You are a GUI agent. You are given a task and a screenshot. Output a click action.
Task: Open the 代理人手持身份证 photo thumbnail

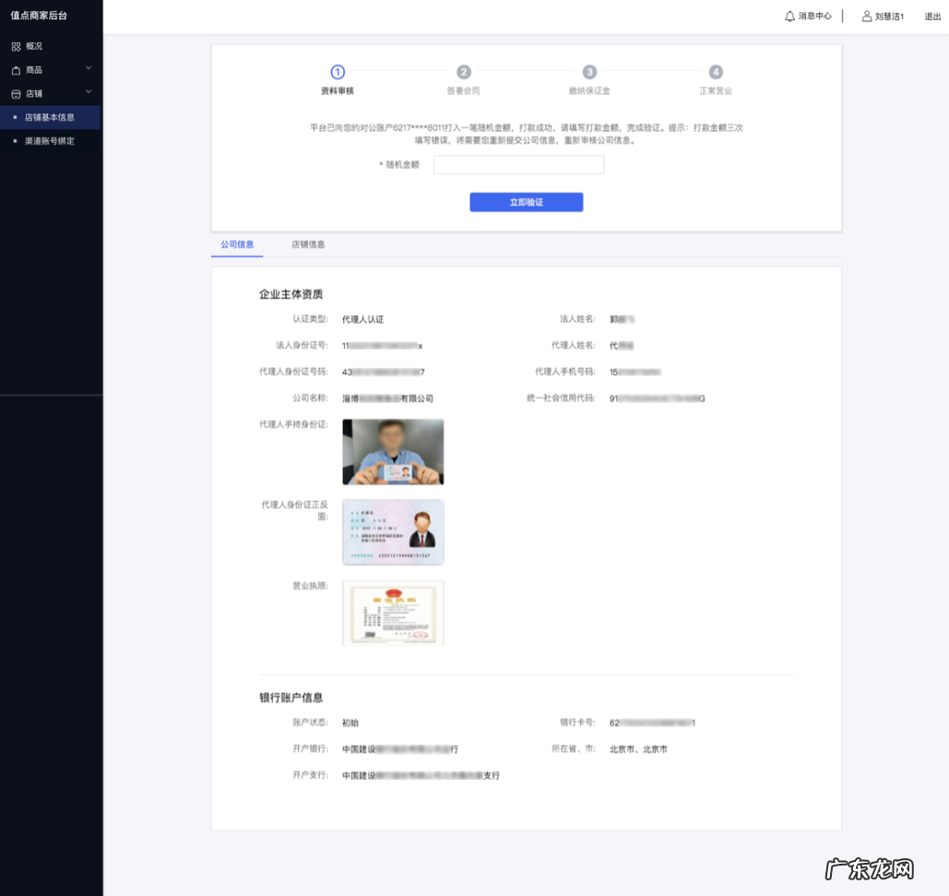pos(393,452)
